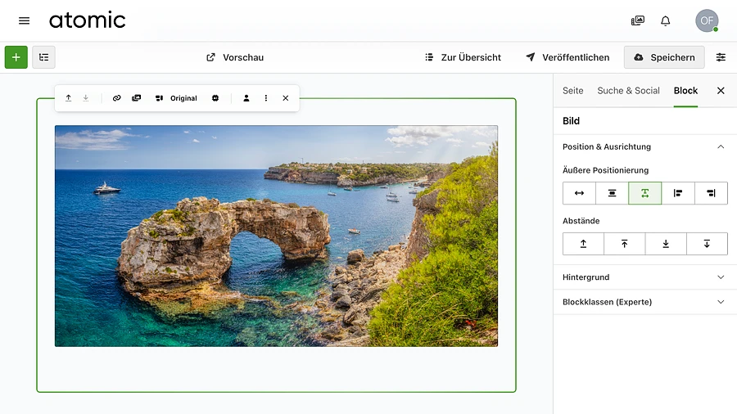This screenshot has width=737, height=414.
Task: Click the person icon in image toolbar
Action: click(x=246, y=98)
